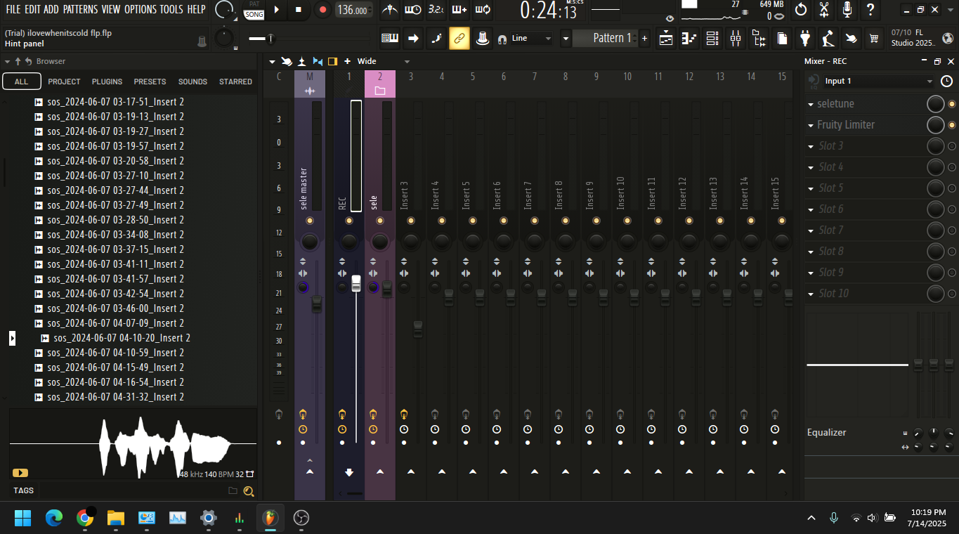Screen dimensions: 959x534
Task: Enable the typing keyboard to piano icon
Action: coord(389,39)
